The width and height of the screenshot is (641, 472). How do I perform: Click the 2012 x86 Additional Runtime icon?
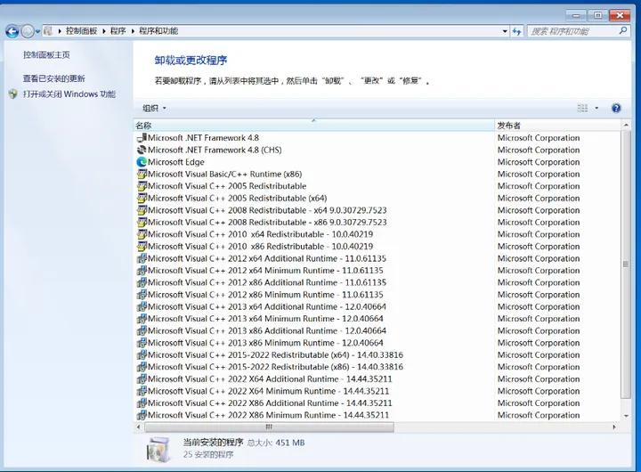tap(142, 282)
